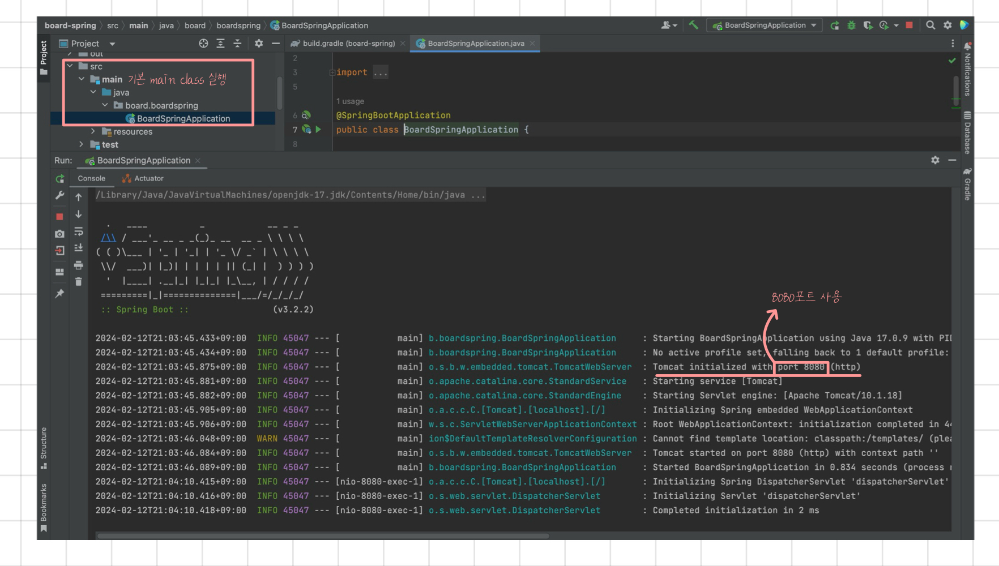
Task: Open run configuration wrench icon
Action: [x=60, y=195]
